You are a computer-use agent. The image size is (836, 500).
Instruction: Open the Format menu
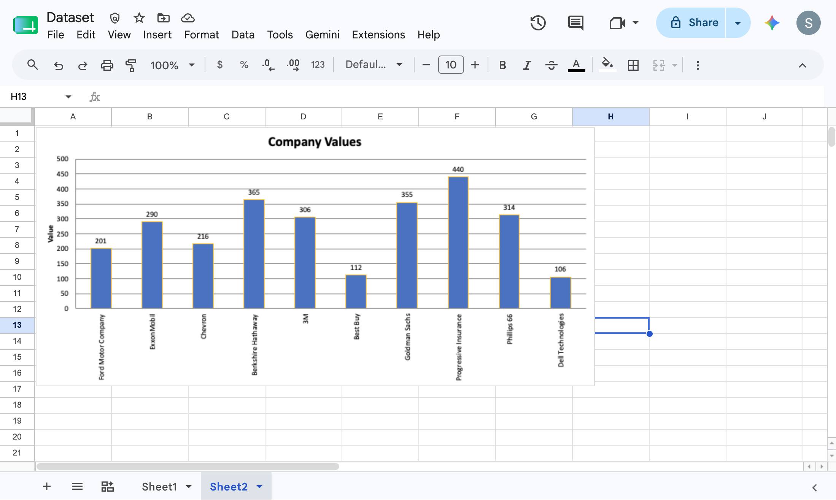click(x=201, y=35)
